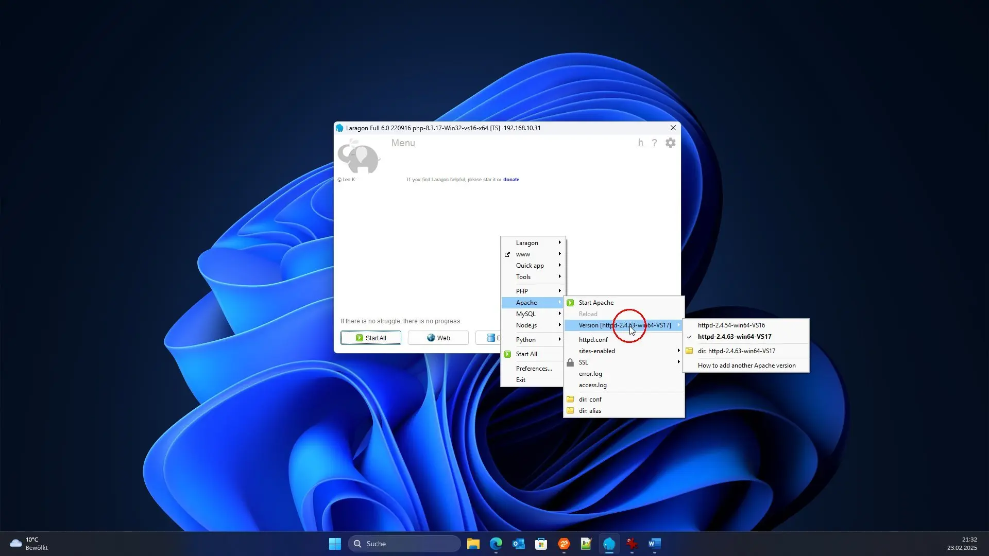
Task: Click the taskbar Suche search box
Action: pos(404,544)
